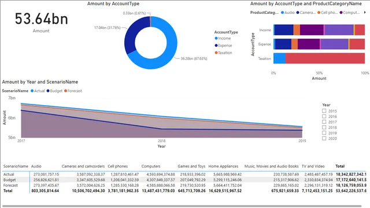
Task: Click the red segment of Taxation bar
Action: 325,58
